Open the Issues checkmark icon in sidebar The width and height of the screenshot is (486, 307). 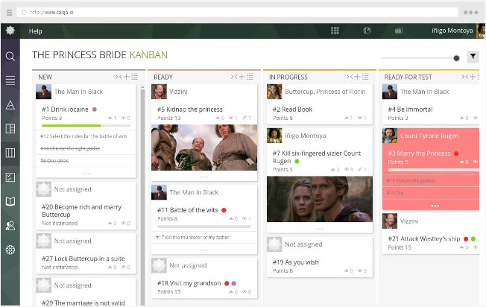10,177
